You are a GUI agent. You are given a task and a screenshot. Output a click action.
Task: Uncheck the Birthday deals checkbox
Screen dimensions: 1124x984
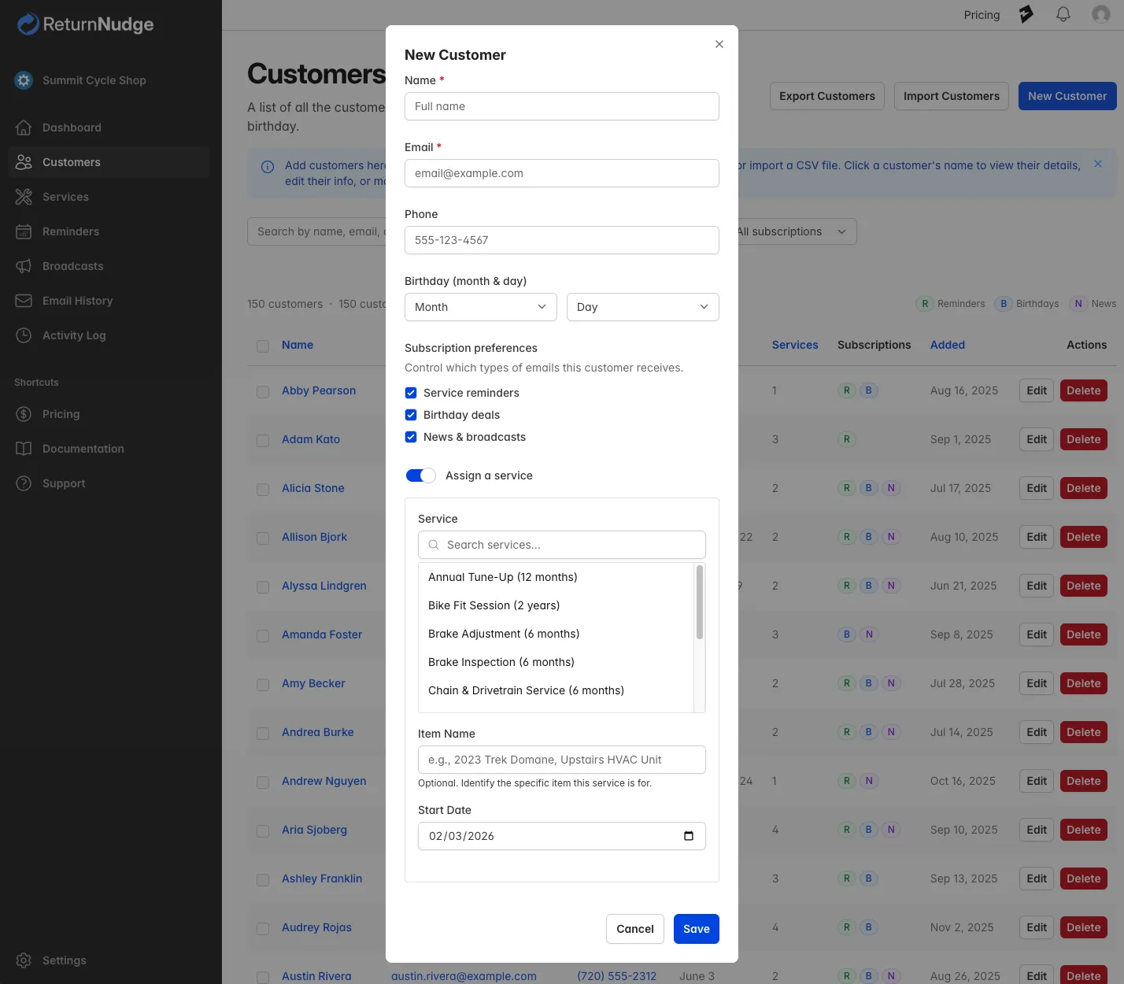[x=411, y=415]
